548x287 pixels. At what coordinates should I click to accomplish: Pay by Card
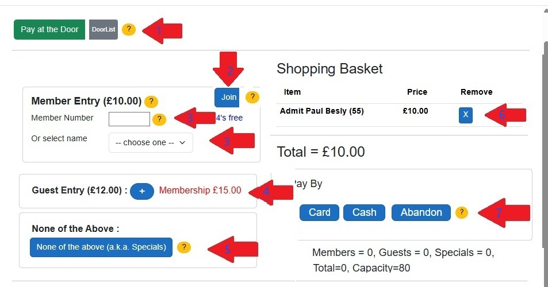coord(319,212)
